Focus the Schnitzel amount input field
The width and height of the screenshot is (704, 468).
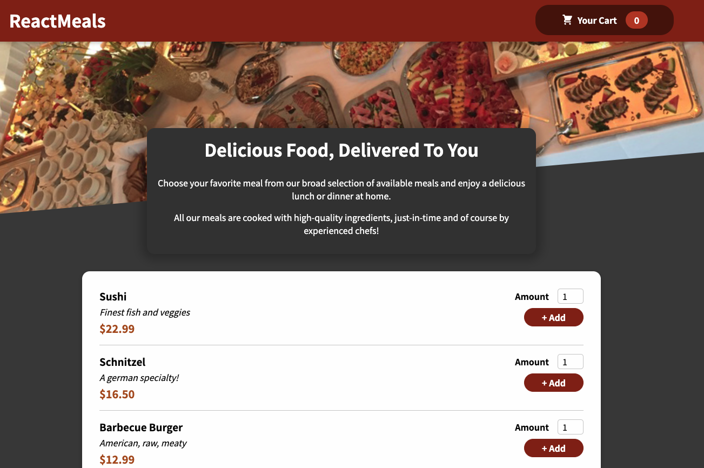(570, 362)
